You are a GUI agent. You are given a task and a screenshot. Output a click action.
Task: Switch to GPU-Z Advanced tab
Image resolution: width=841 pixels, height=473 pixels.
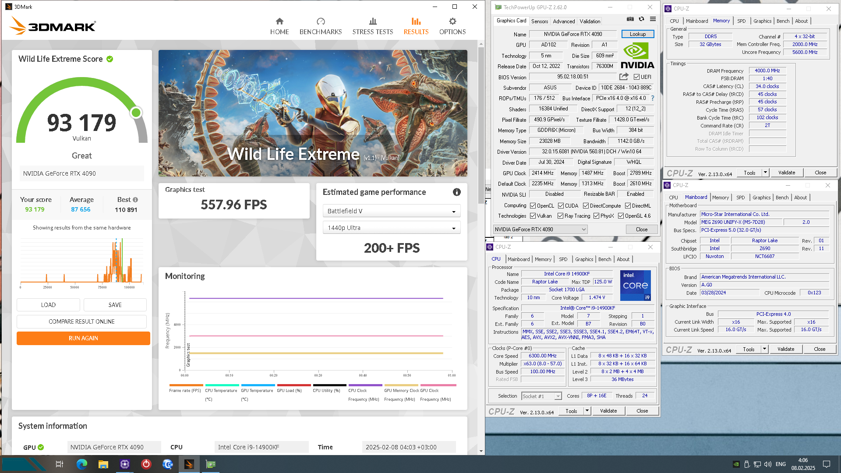[564, 21]
